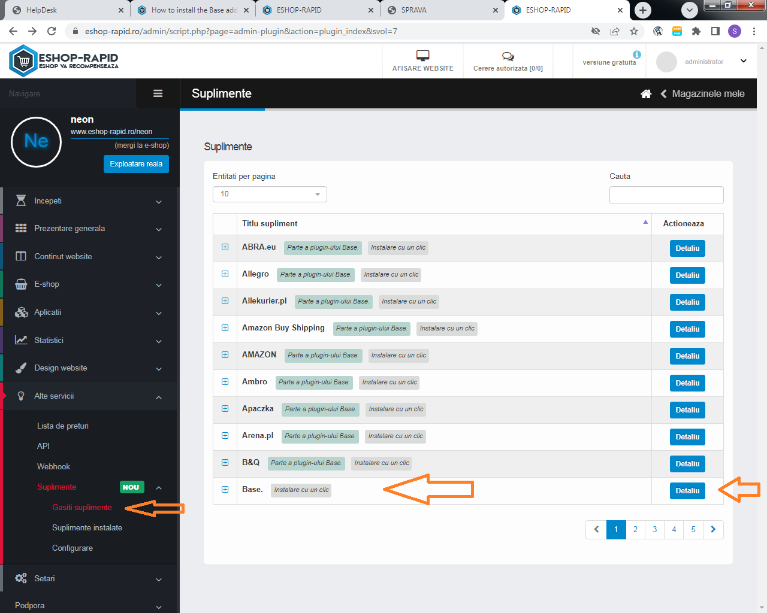Open the browser extensions puzzle icon

[x=696, y=31]
